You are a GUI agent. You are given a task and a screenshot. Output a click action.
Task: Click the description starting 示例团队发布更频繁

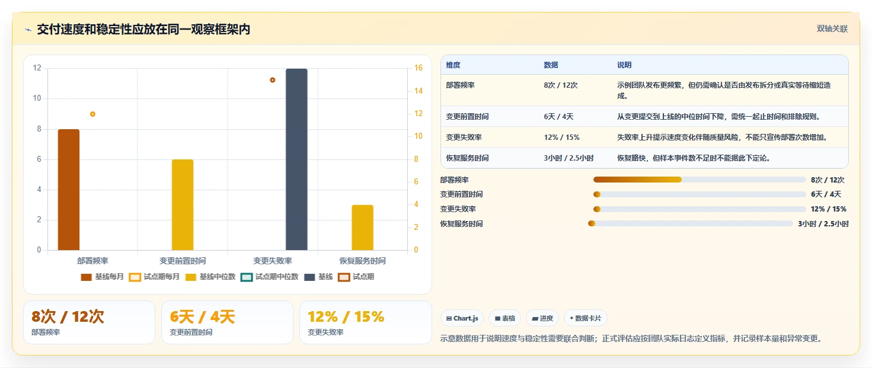pos(729,90)
